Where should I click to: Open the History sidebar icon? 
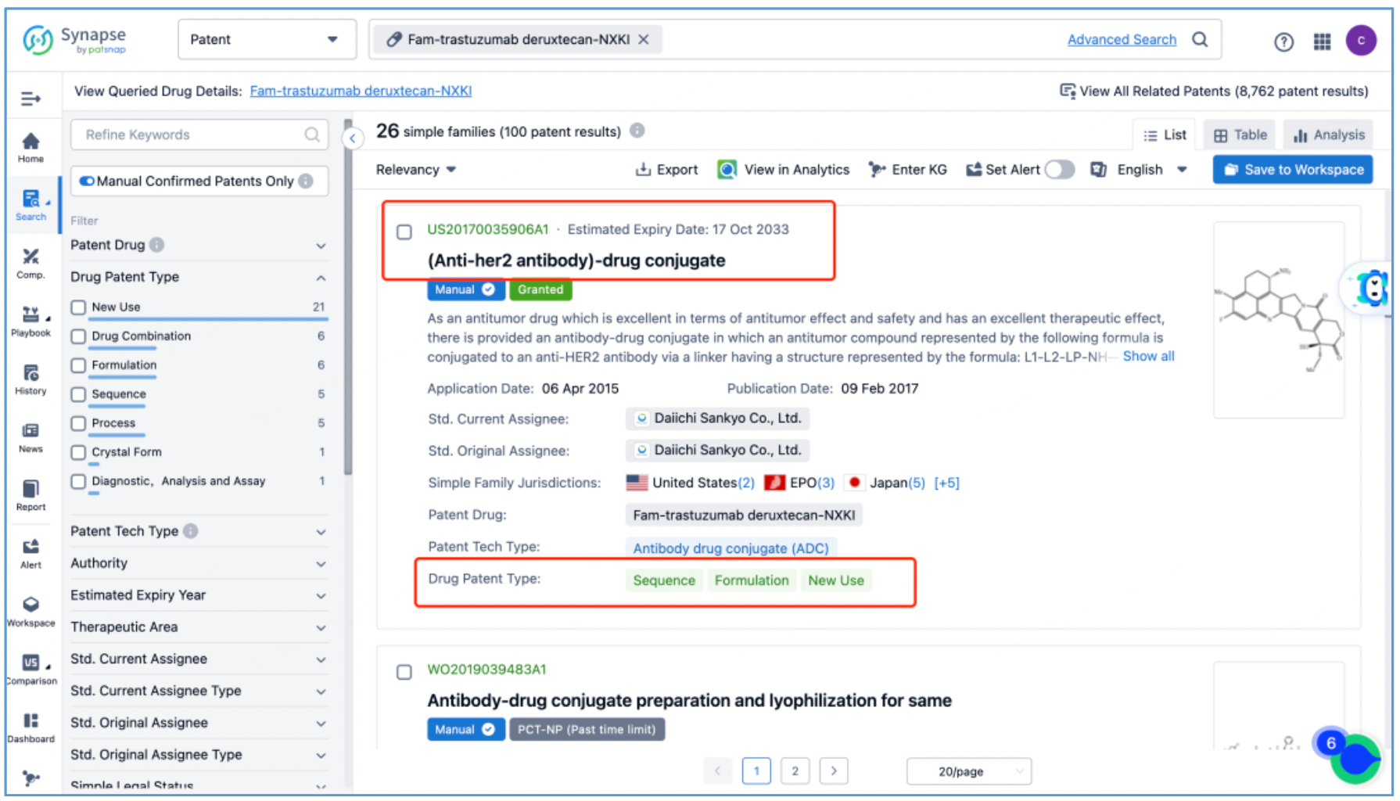coord(31,379)
